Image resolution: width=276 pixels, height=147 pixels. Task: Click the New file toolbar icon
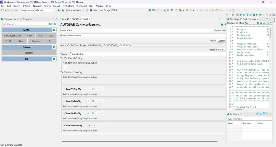pyautogui.click(x=2, y=10)
